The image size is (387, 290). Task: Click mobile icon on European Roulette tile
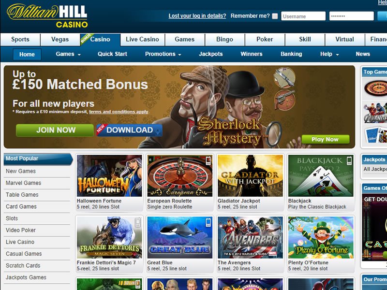coord(208,160)
